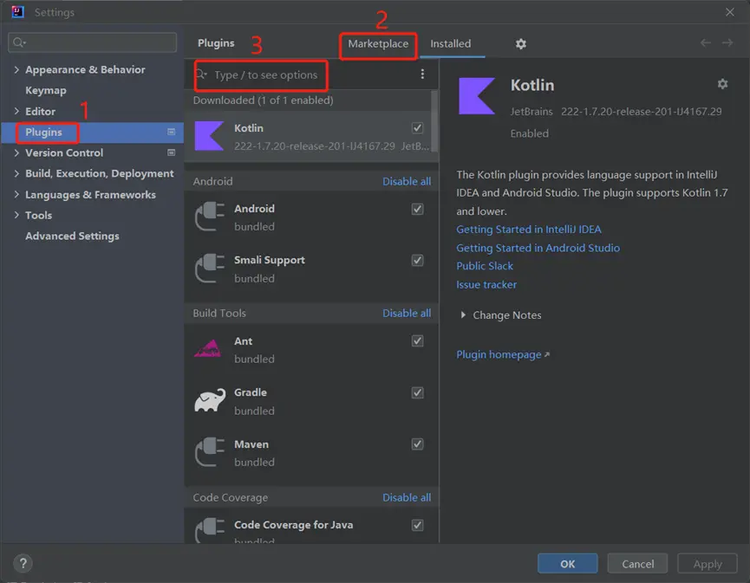
Task: Click the Smali Support plug icon
Action: point(210,269)
